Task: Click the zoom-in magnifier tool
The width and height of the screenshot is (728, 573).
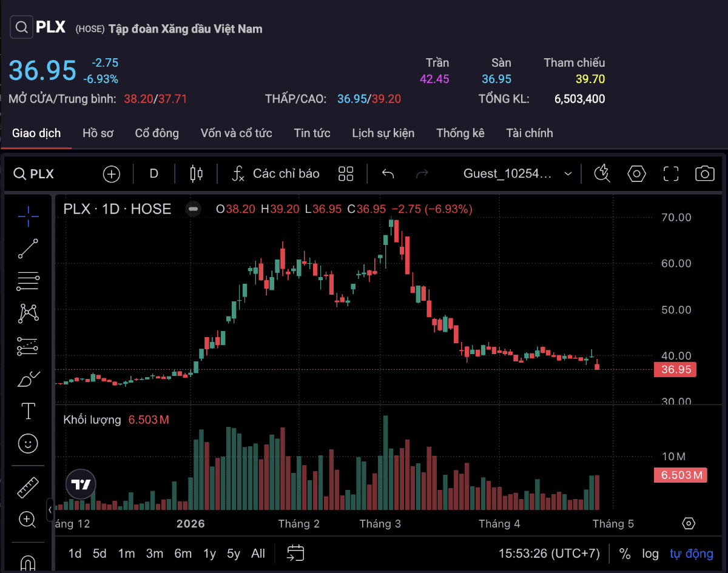Action: [28, 520]
